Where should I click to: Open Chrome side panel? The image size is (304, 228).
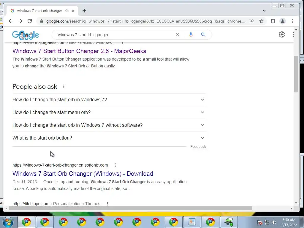273,21
